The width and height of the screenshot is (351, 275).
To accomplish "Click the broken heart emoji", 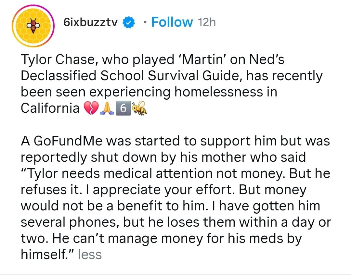I will point(91,109).
